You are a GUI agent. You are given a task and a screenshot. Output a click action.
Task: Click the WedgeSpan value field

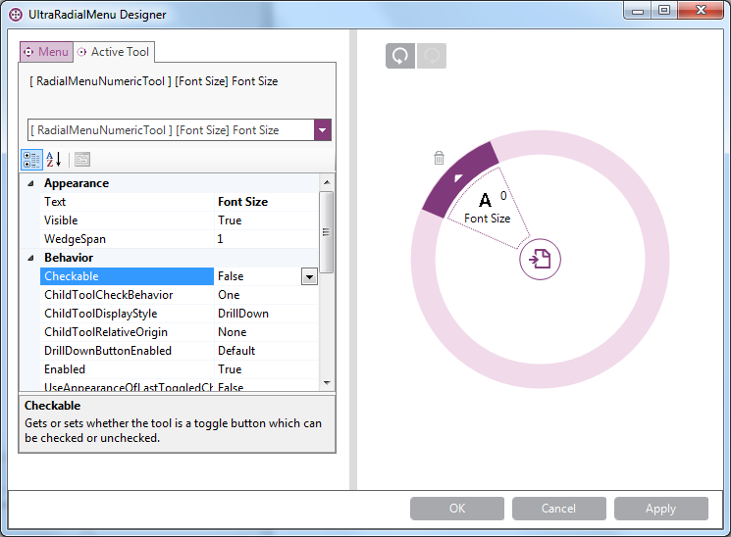tap(265, 239)
